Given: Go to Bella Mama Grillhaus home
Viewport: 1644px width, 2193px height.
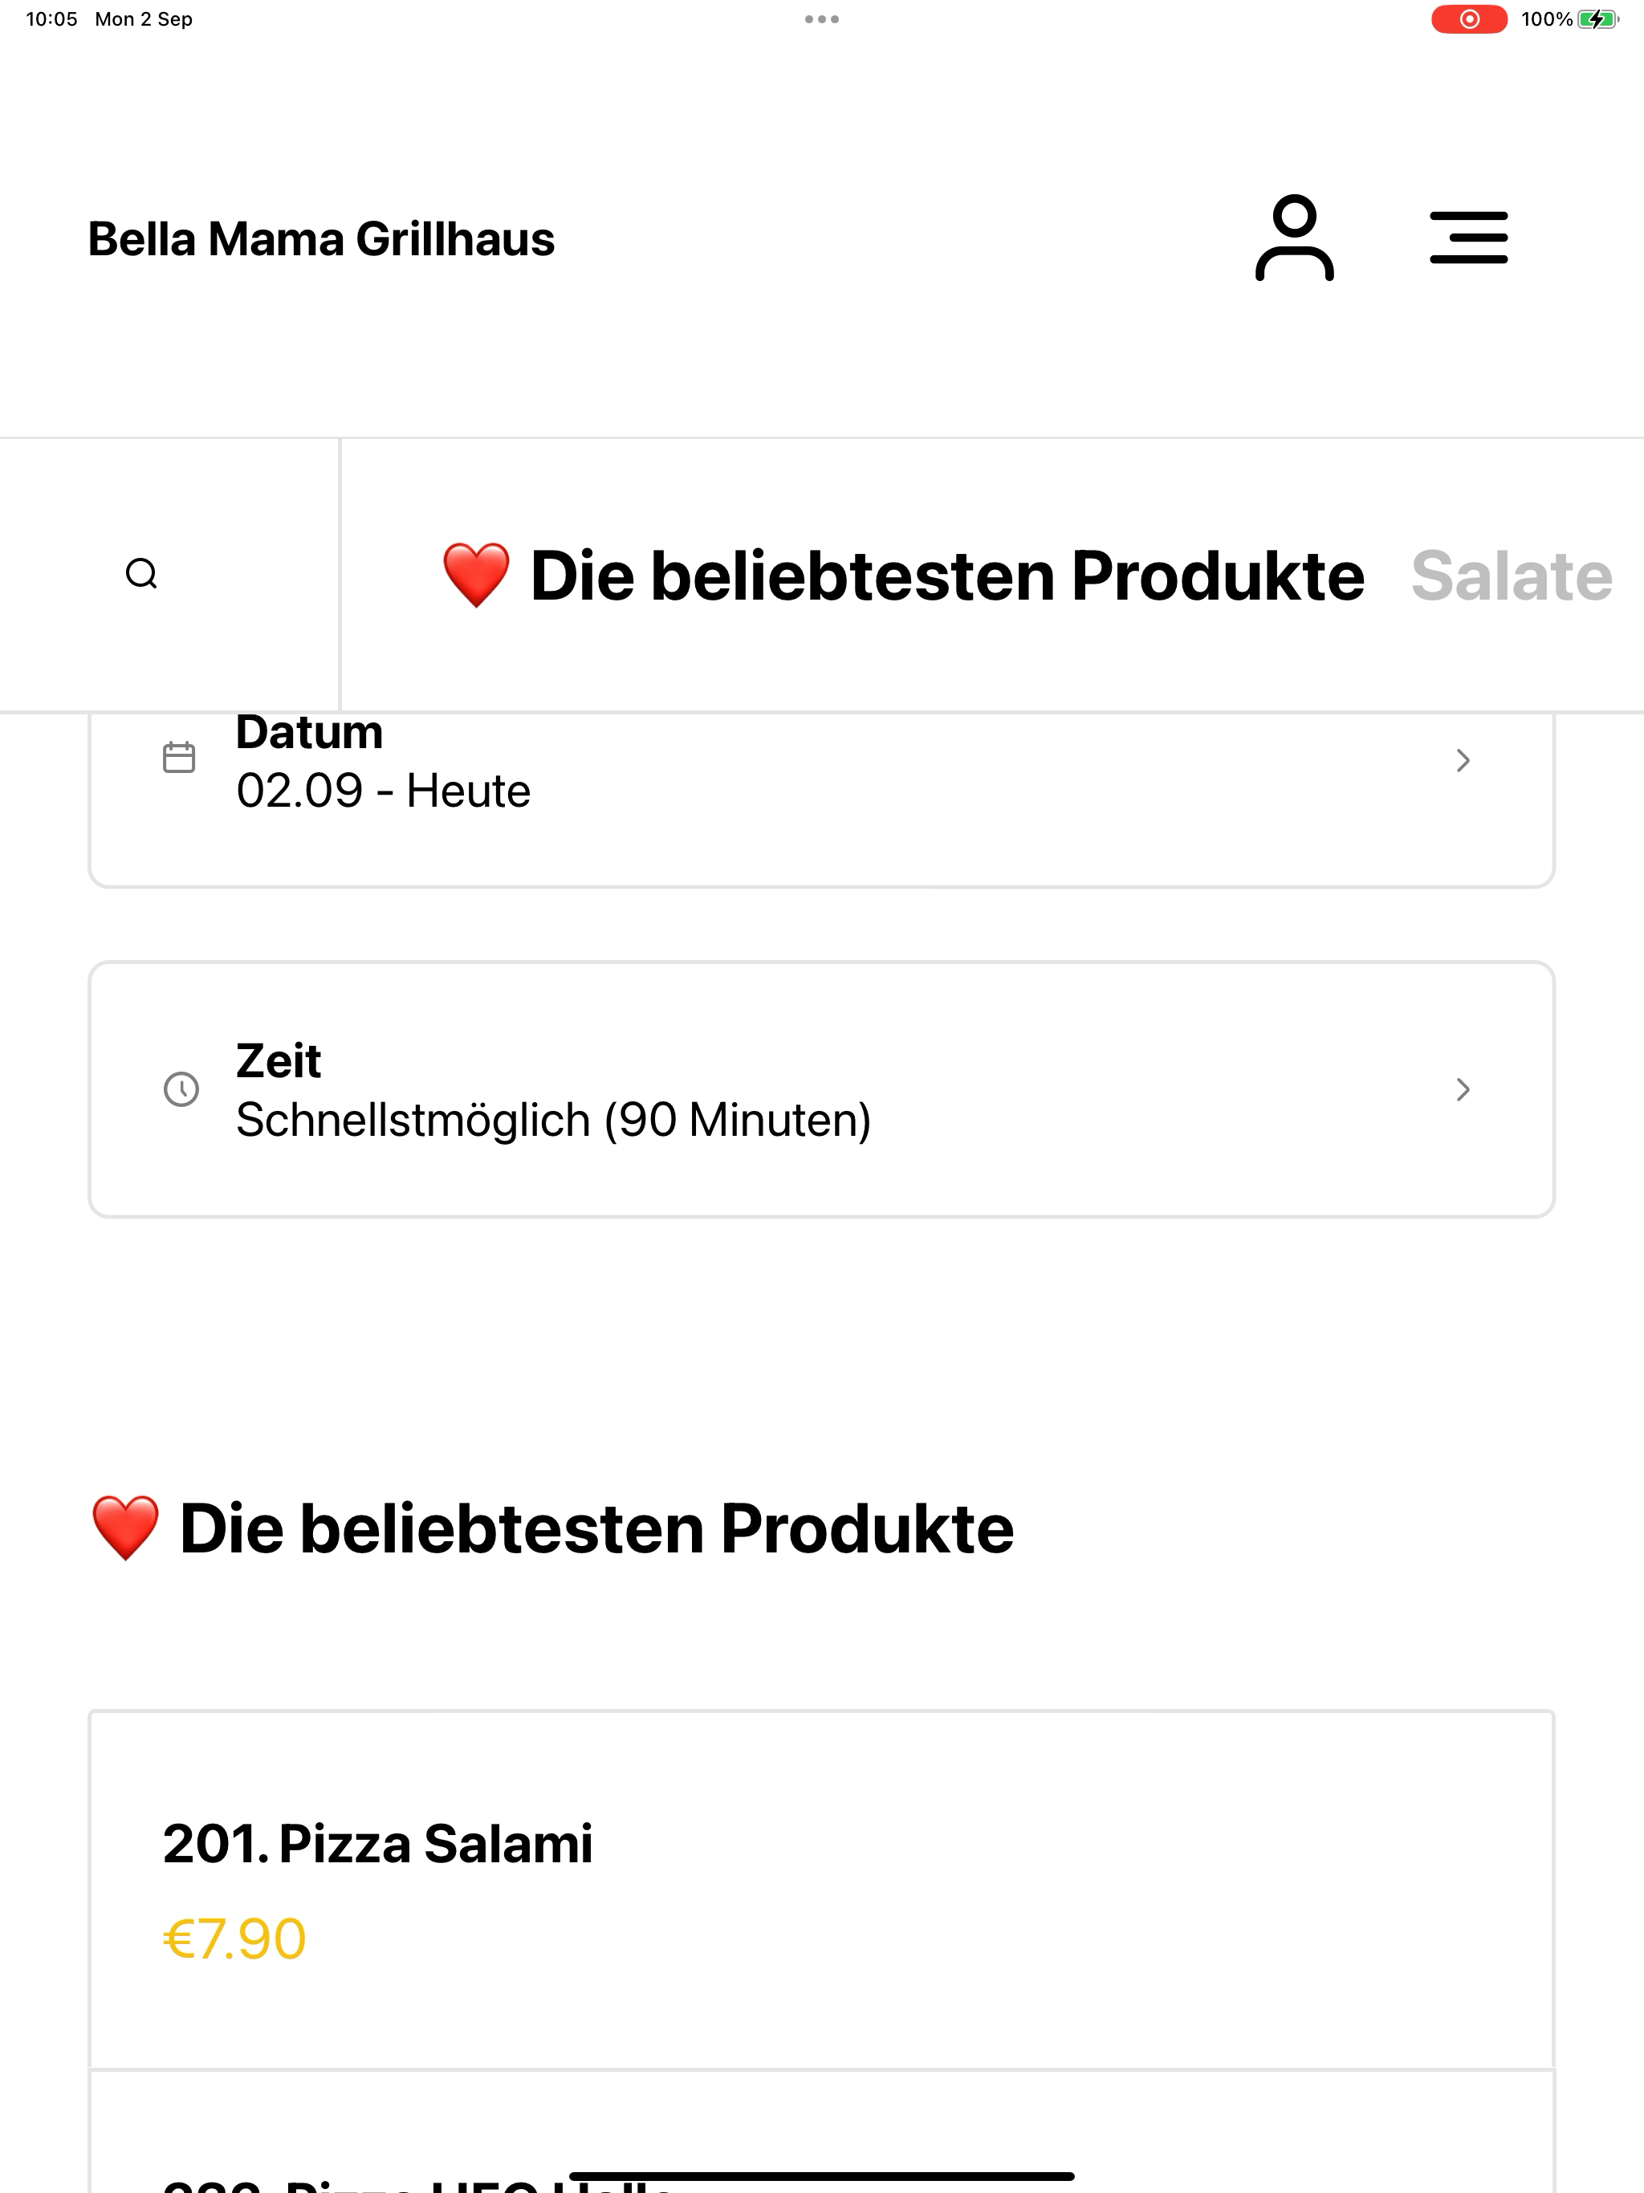Looking at the screenshot, I should pos(321,239).
